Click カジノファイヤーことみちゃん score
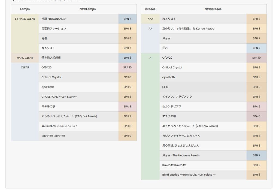 181,136
